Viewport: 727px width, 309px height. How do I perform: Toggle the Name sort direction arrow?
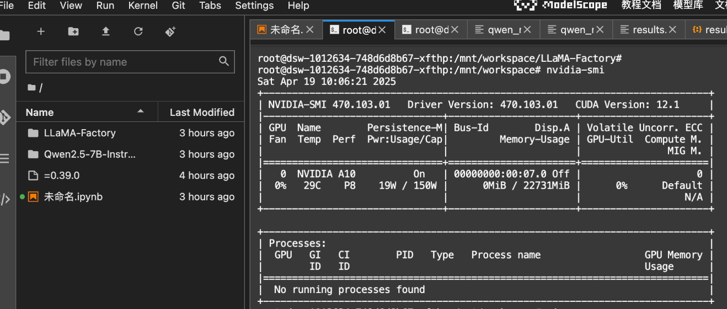pos(141,111)
